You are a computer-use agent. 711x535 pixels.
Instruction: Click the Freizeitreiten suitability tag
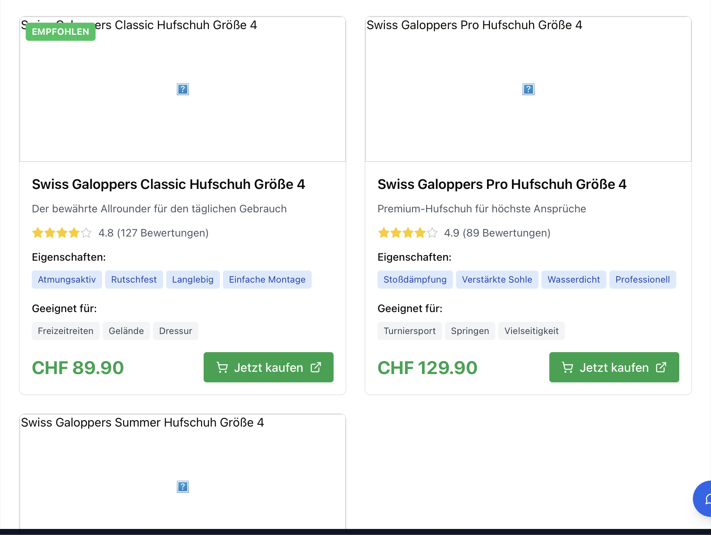click(66, 331)
